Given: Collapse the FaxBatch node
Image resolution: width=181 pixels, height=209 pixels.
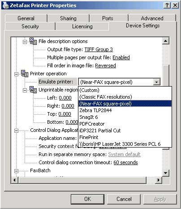Looking at the screenshot, I should click(x=16, y=171).
